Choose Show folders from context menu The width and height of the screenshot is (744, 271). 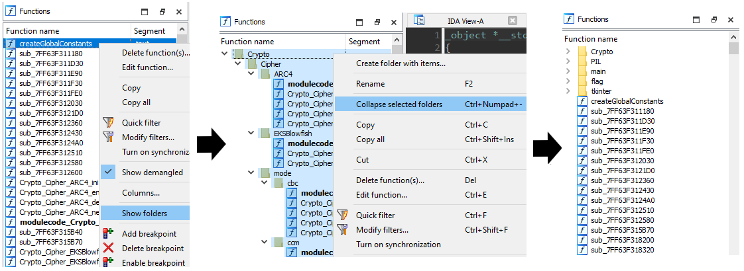click(145, 213)
